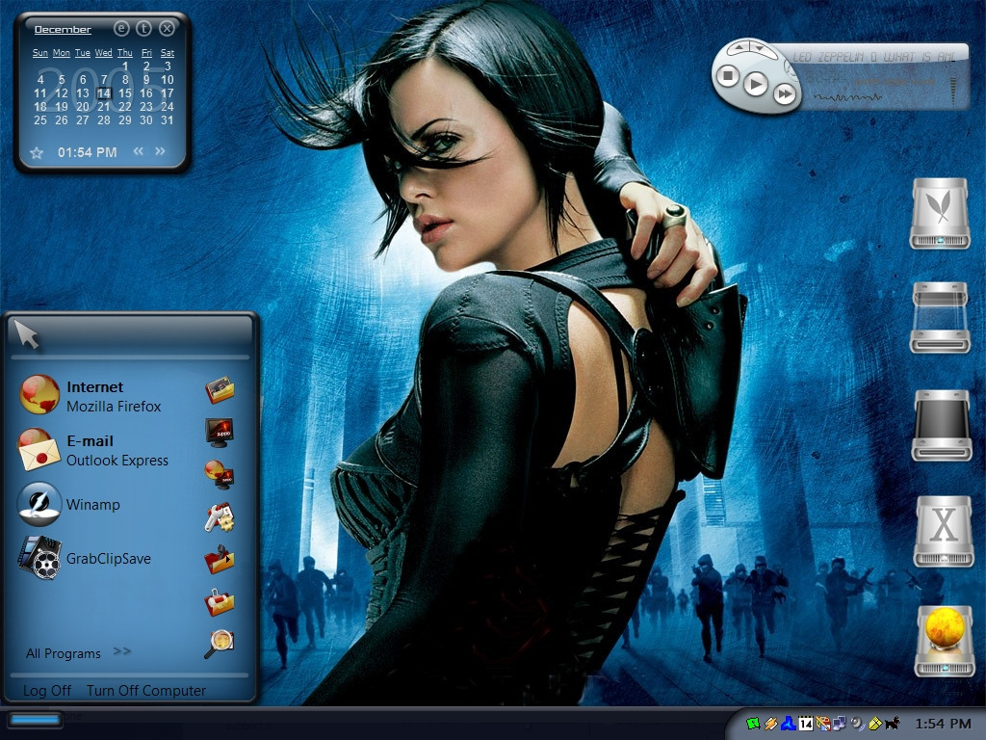Click the envelope E-mail icon
The width and height of the screenshot is (986, 740).
(39, 449)
